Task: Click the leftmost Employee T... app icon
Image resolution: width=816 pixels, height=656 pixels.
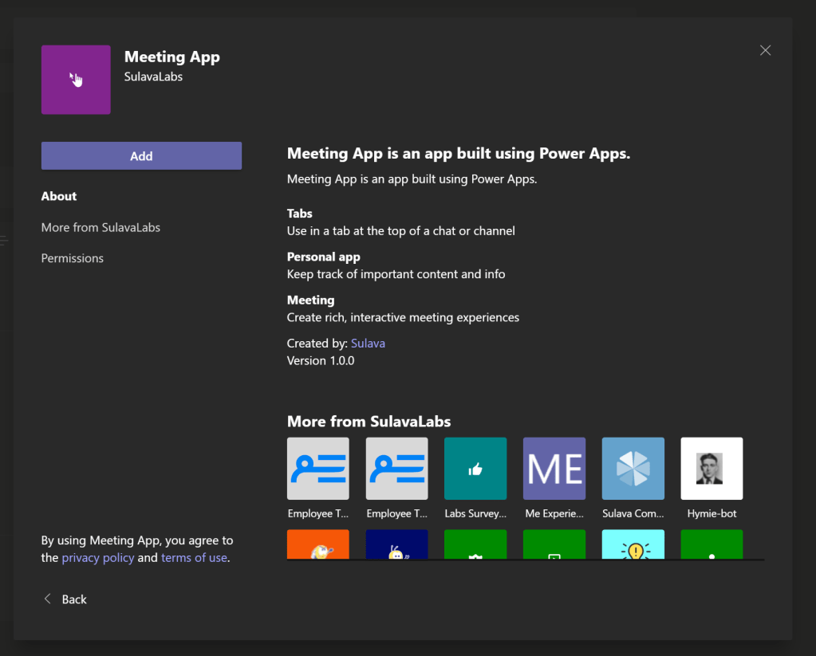Action: tap(317, 469)
